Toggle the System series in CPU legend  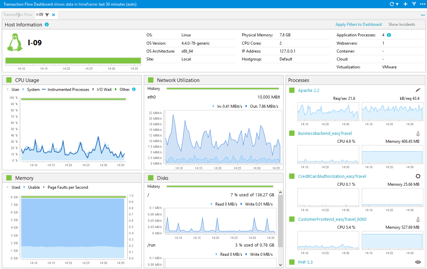31,90
